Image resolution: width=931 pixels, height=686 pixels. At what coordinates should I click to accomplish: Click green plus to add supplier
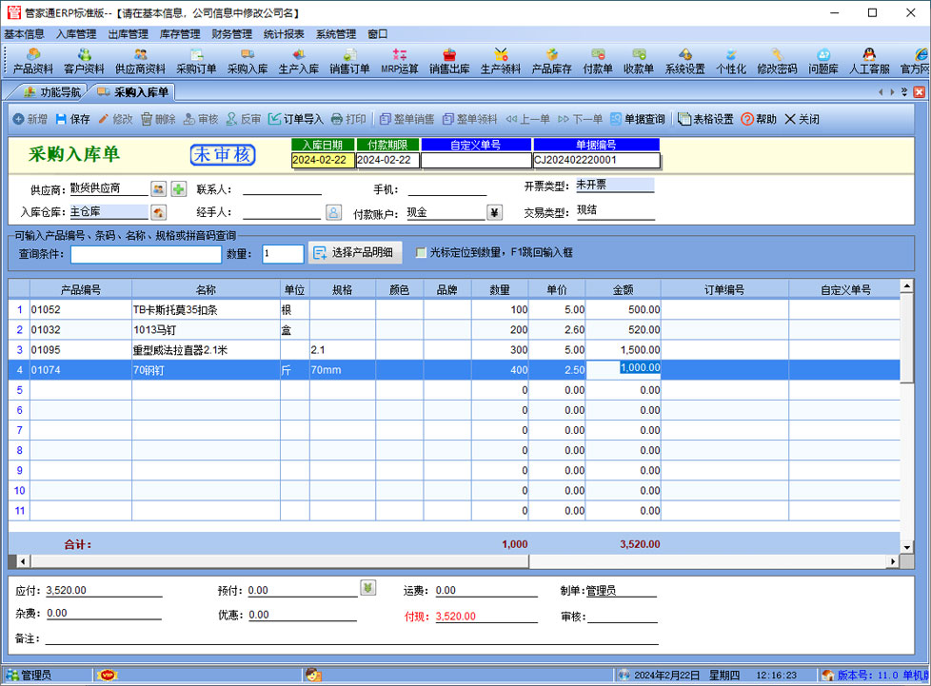pyautogui.click(x=178, y=188)
